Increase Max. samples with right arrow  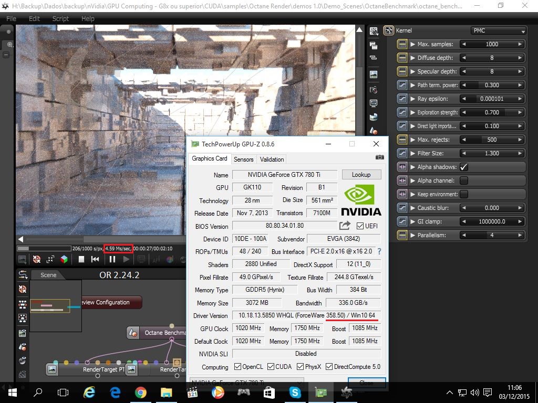coord(520,44)
